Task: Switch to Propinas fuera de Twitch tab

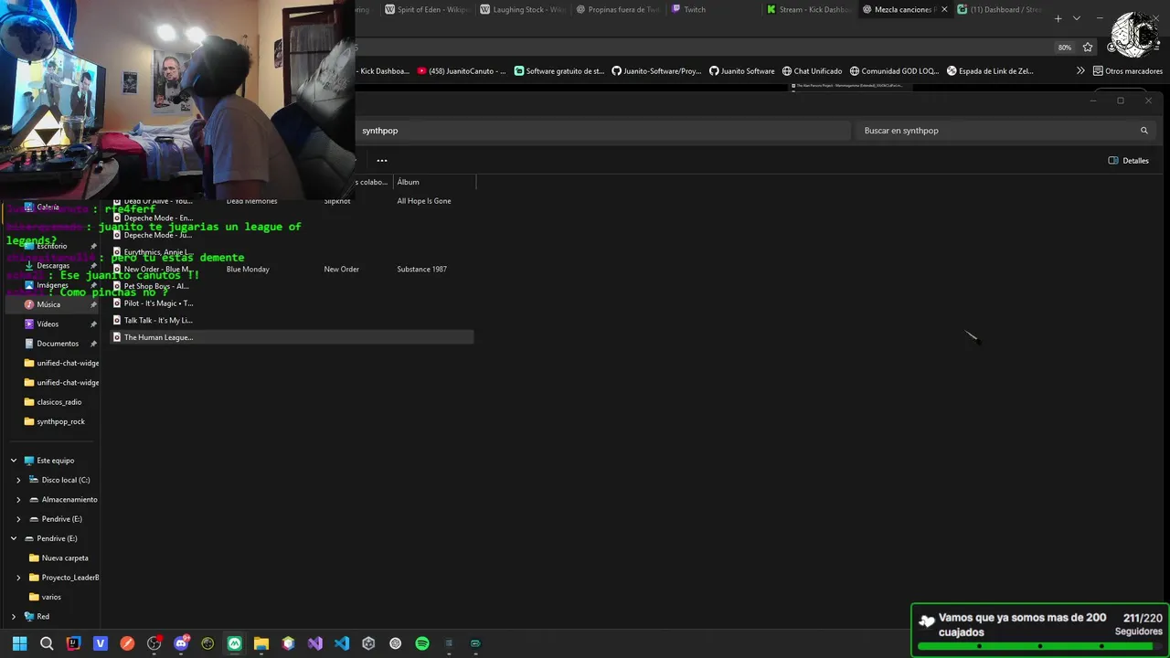Action: click(618, 10)
